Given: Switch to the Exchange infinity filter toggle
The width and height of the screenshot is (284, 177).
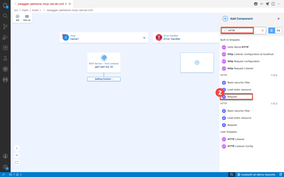Looking at the screenshot, I should click(278, 30).
